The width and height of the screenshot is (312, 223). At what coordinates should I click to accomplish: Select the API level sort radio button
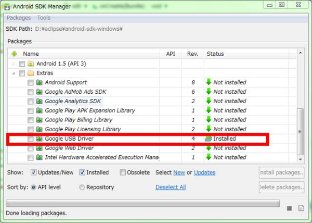[x=33, y=188]
